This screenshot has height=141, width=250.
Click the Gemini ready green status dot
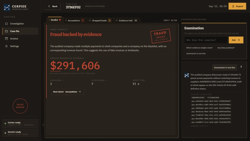[5, 133]
